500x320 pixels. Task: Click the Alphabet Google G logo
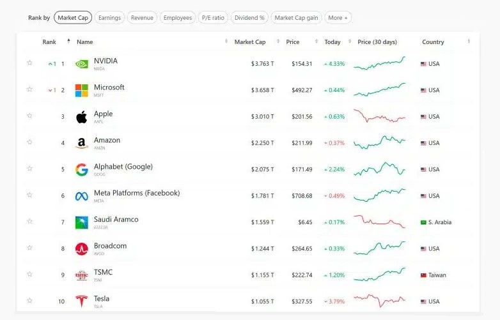pyautogui.click(x=82, y=170)
